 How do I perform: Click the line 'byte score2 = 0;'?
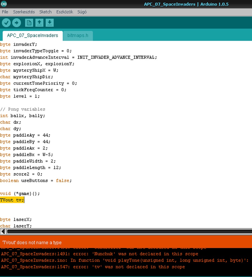tap(21, 174)
